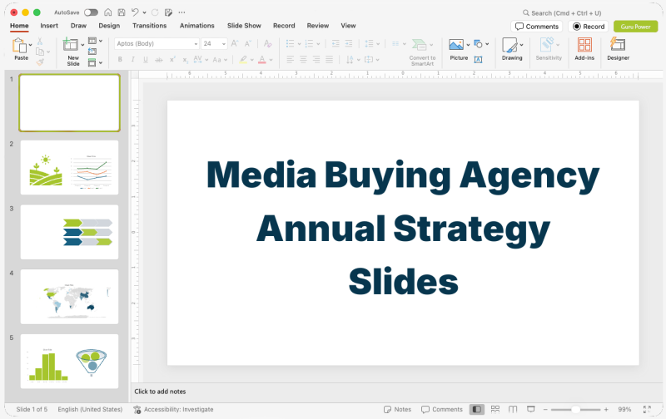Screen dimensions: 666x419
Task: Click the Format Painter brush icon
Action: pyautogui.click(x=40, y=62)
